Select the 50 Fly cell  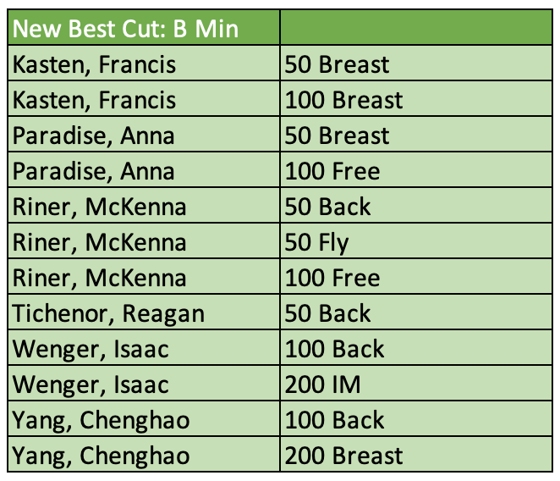tap(417, 243)
